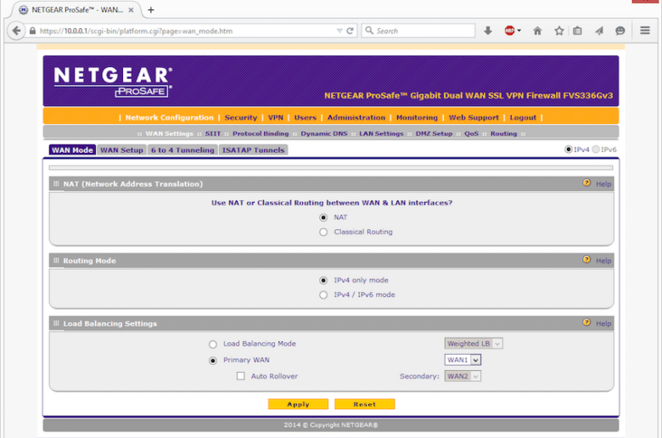Viewport: 662px width, 438px height.
Task: Open the Secondary WAN2 dropdown
Action: pyautogui.click(x=463, y=376)
